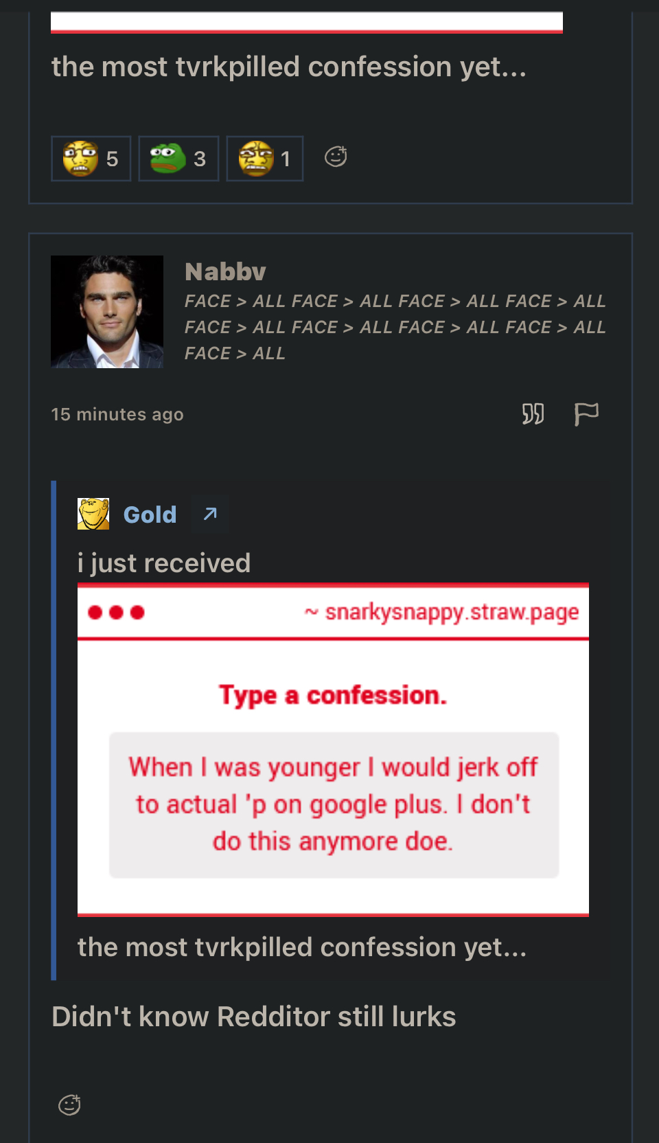This screenshot has height=1143, width=659.
Task: Quote Nabbv's post with the quote icon
Action: point(533,414)
